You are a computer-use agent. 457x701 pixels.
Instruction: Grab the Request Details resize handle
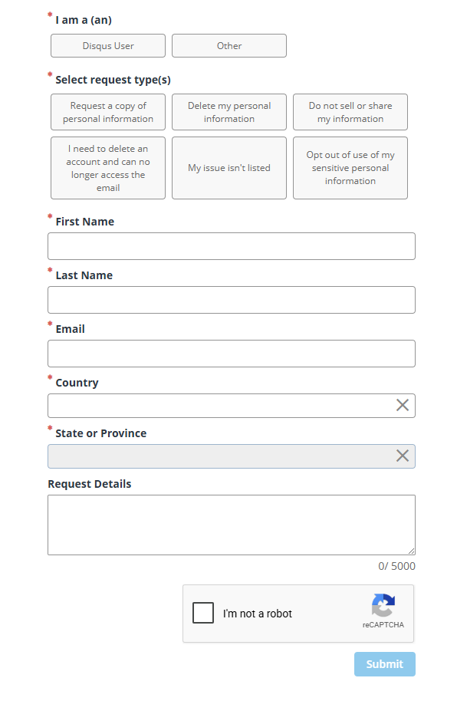412,551
